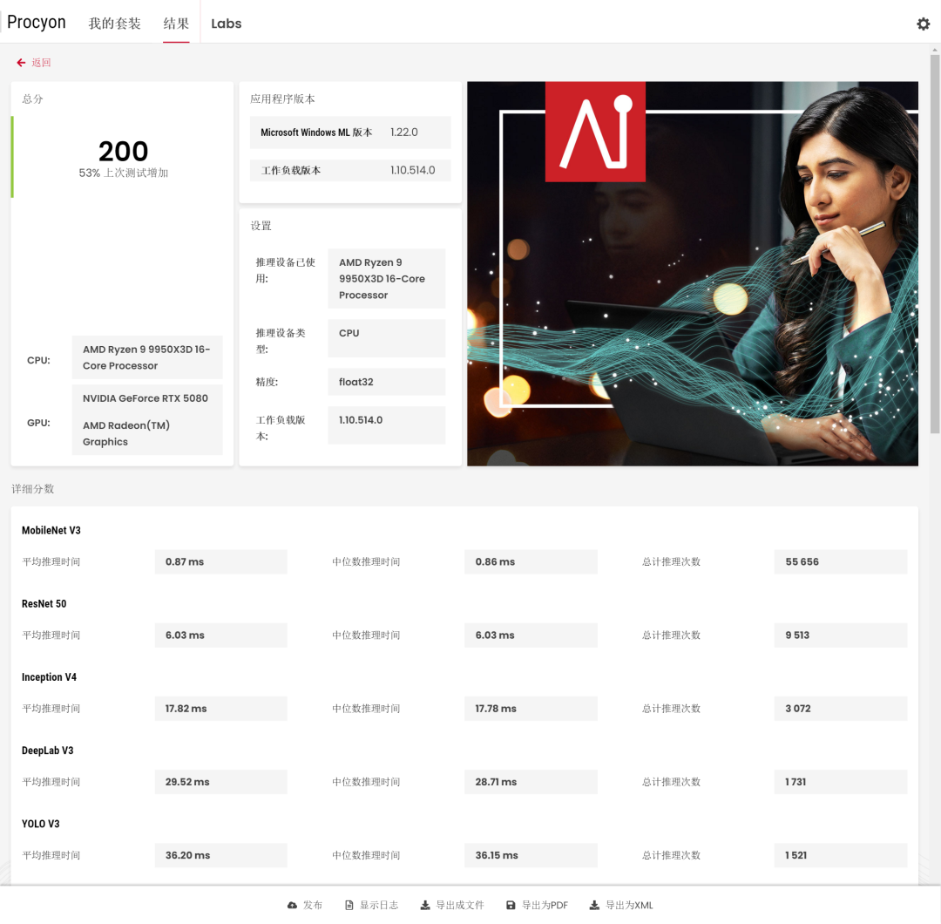The height and width of the screenshot is (924, 941).
Task: Switch to 我的套装 tab
Action: (115, 24)
